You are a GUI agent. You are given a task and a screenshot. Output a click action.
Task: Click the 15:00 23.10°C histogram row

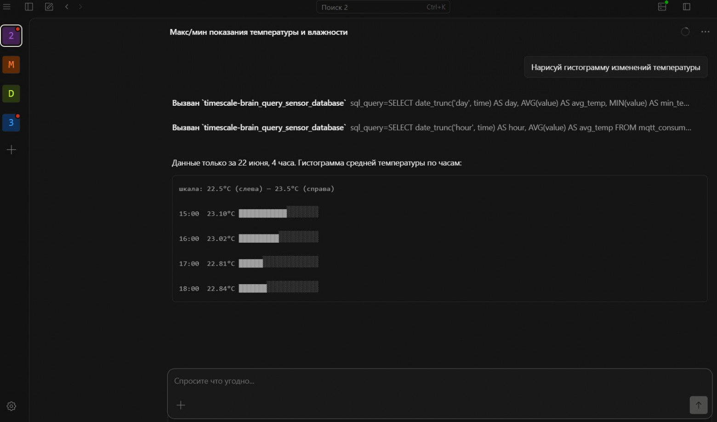(249, 213)
